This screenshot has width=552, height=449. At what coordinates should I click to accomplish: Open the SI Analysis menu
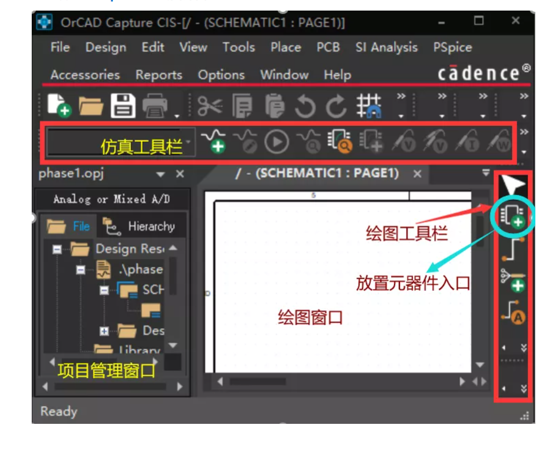[x=386, y=47]
